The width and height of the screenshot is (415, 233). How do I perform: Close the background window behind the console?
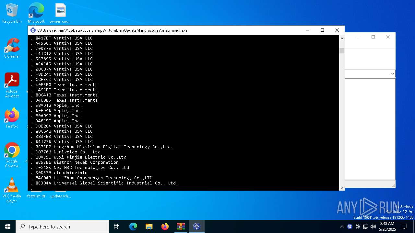388,37
